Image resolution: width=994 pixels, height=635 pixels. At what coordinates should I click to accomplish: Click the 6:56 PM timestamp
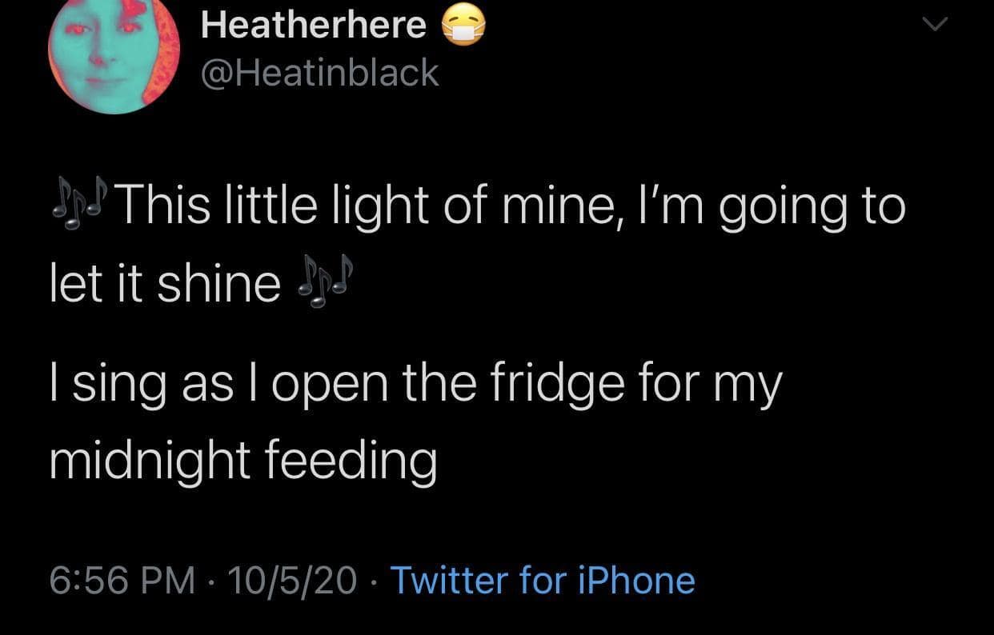122,580
